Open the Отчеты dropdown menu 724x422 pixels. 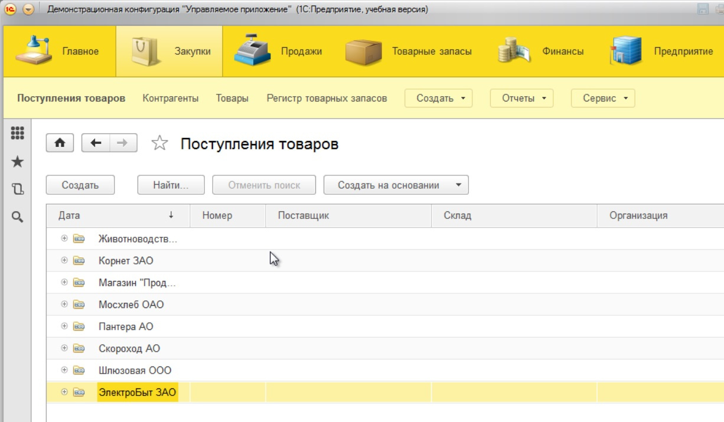tap(521, 99)
